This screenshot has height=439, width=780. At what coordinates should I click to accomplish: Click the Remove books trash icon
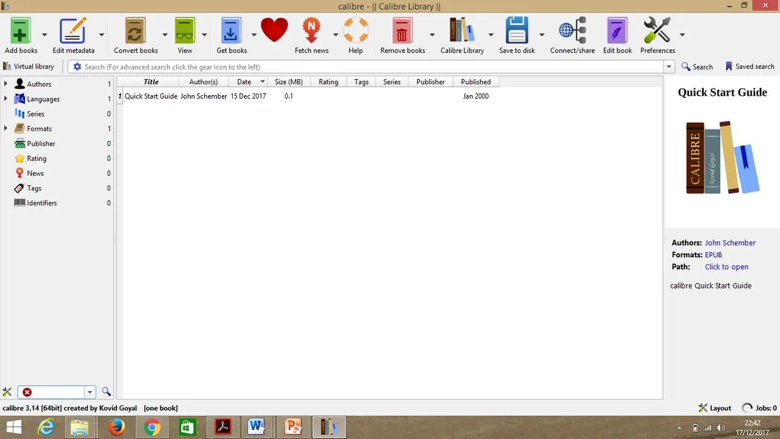click(x=402, y=30)
